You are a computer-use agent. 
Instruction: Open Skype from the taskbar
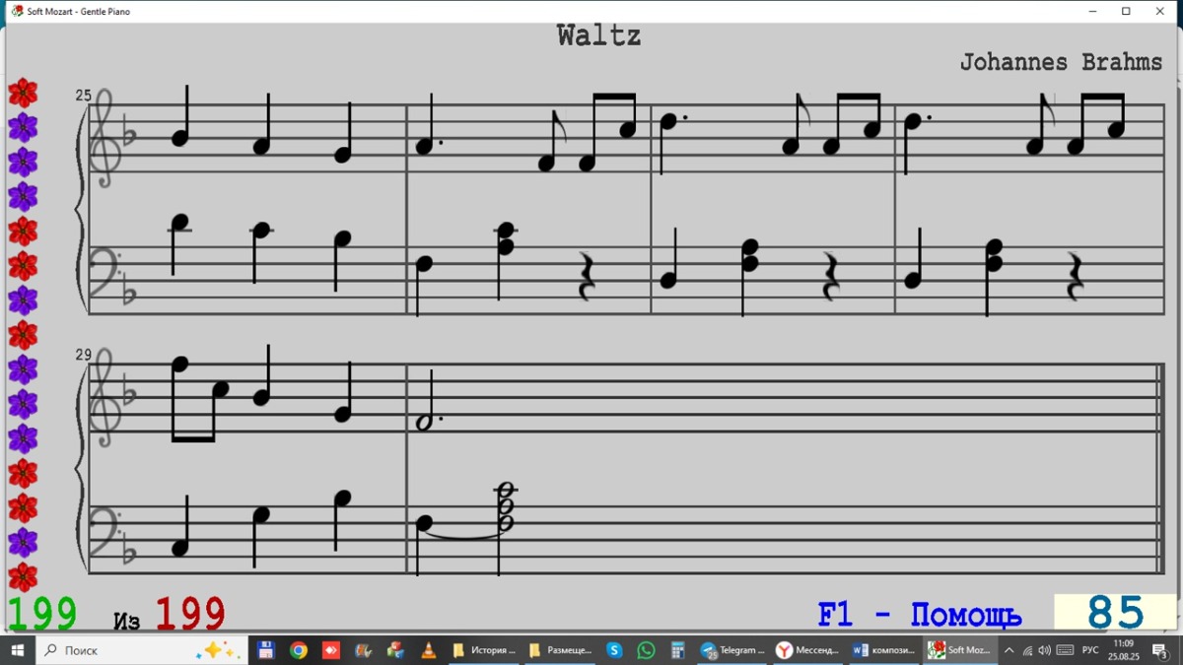(x=614, y=650)
